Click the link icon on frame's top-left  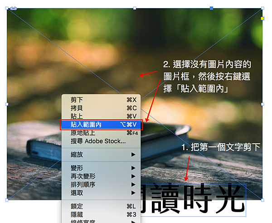click(x=13, y=8)
